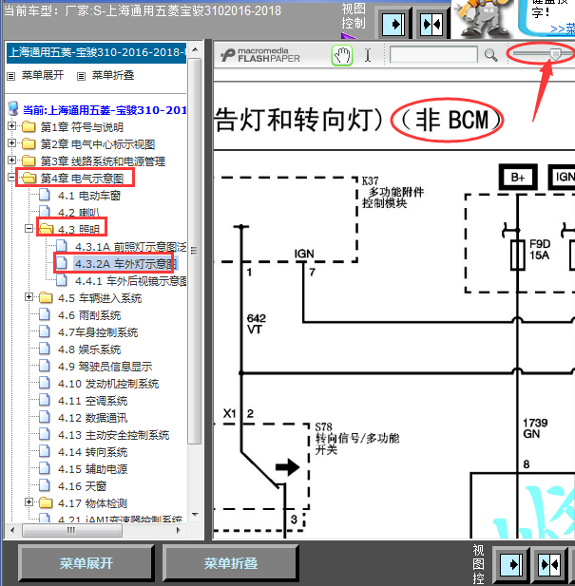Open 4.10 发动机控制系统 page
The image size is (575, 586).
tap(108, 384)
